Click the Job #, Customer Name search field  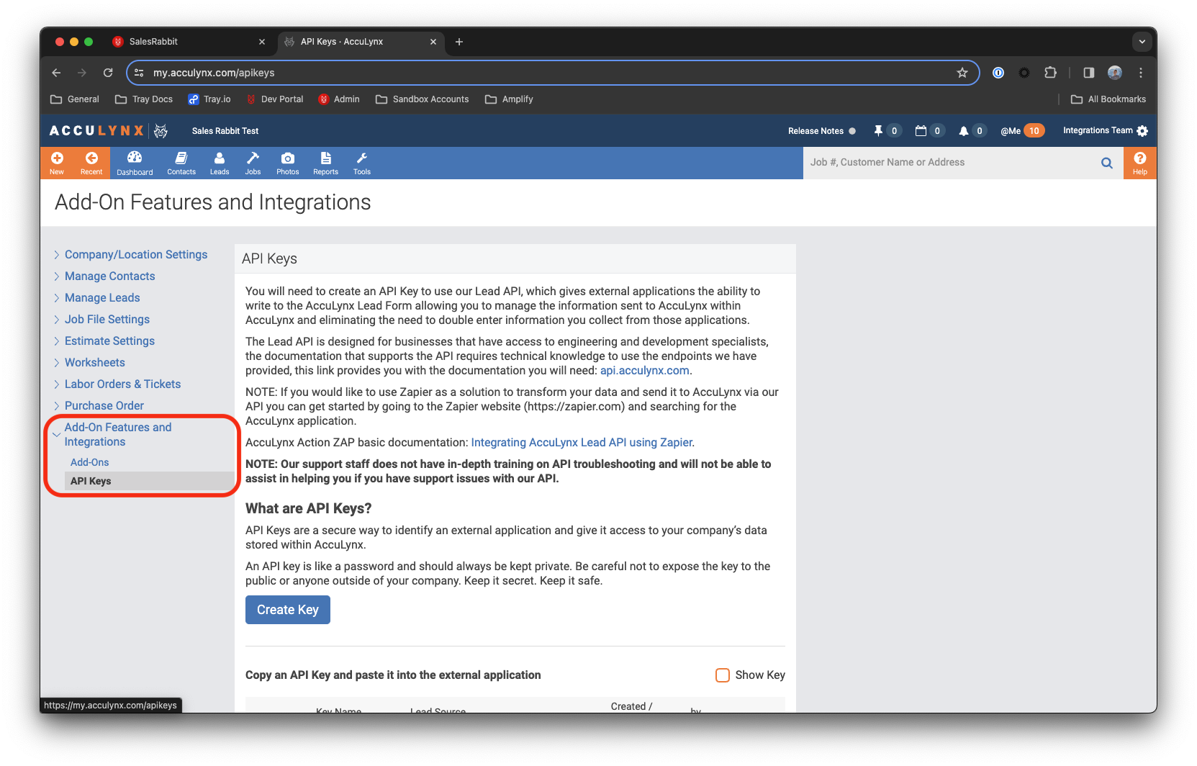coord(950,163)
